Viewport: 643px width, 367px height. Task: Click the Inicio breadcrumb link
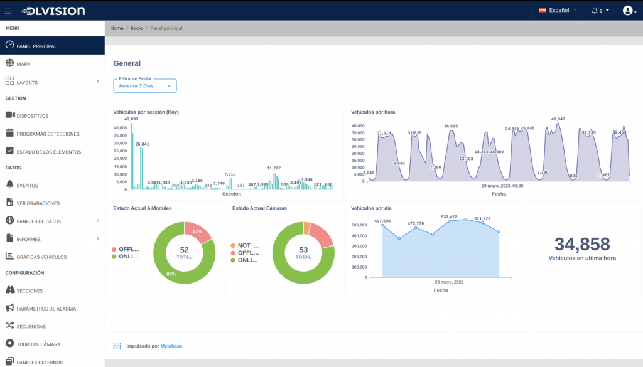click(x=136, y=28)
